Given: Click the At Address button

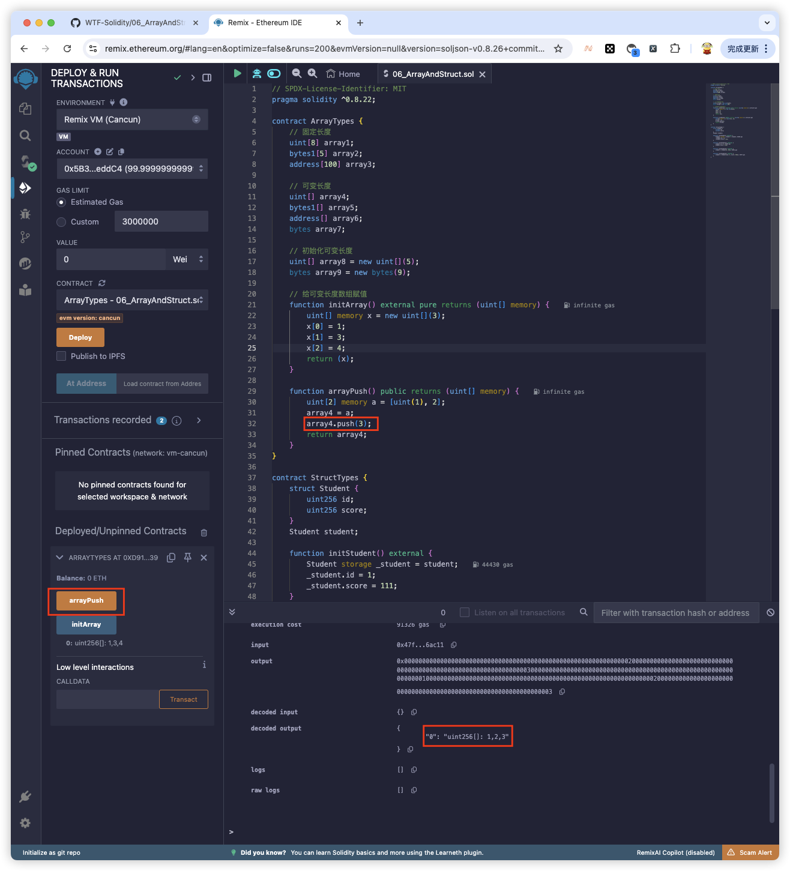Looking at the screenshot, I should 86,384.
